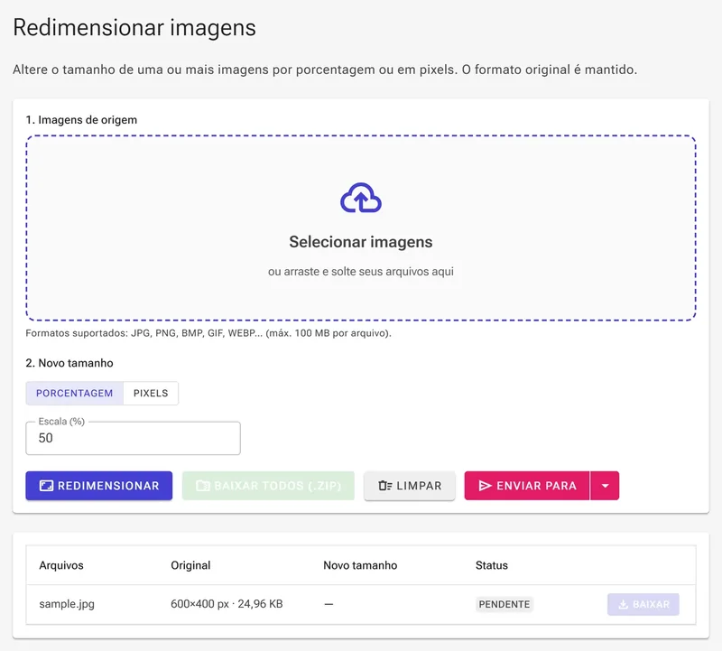Viewport: 722px width, 651px height.
Task: Click the Formatos suportados note
Action: (x=208, y=333)
